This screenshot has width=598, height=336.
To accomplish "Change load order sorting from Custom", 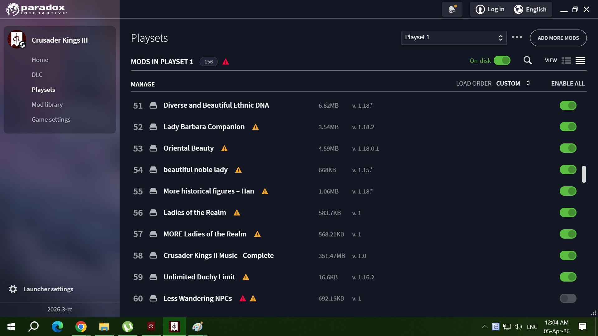I will point(513,83).
